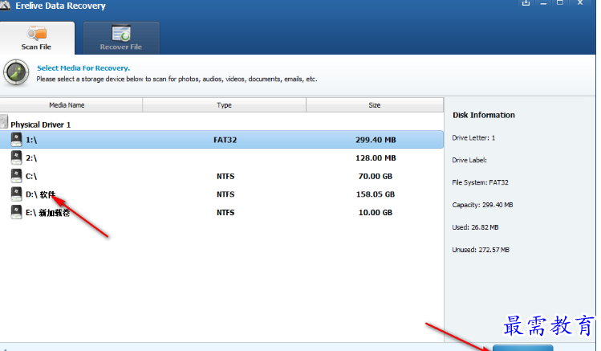Viewport: 601px width, 351px height.
Task: Open the Scan File tab
Action: point(37,38)
